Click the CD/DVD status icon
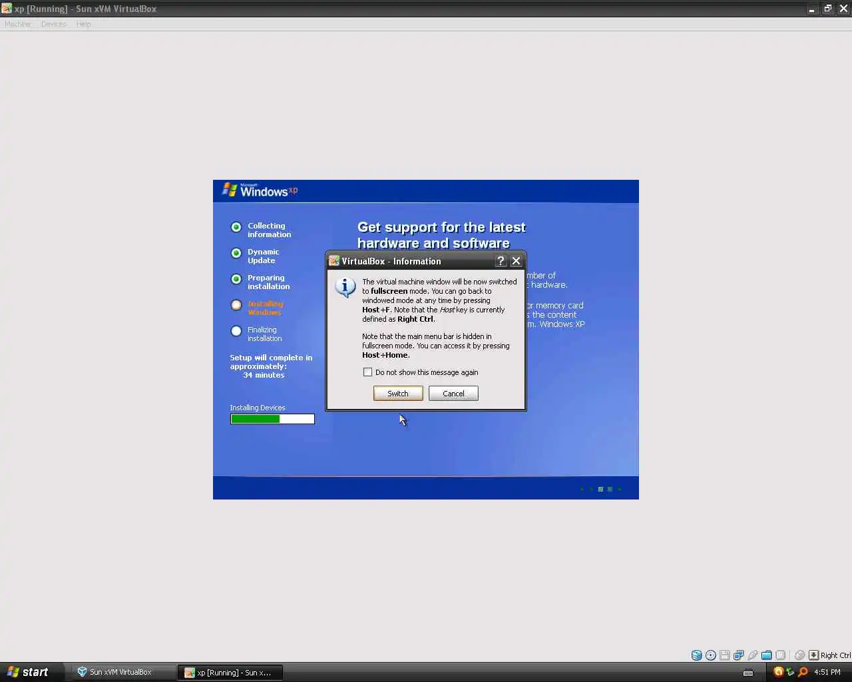The height and width of the screenshot is (682, 852). point(711,655)
